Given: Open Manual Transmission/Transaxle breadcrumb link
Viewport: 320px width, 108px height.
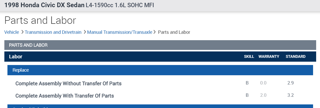Looking at the screenshot, I should click(120, 32).
